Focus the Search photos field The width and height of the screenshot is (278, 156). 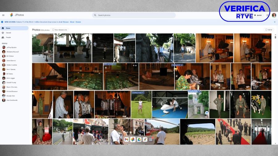pyautogui.click(x=134, y=15)
